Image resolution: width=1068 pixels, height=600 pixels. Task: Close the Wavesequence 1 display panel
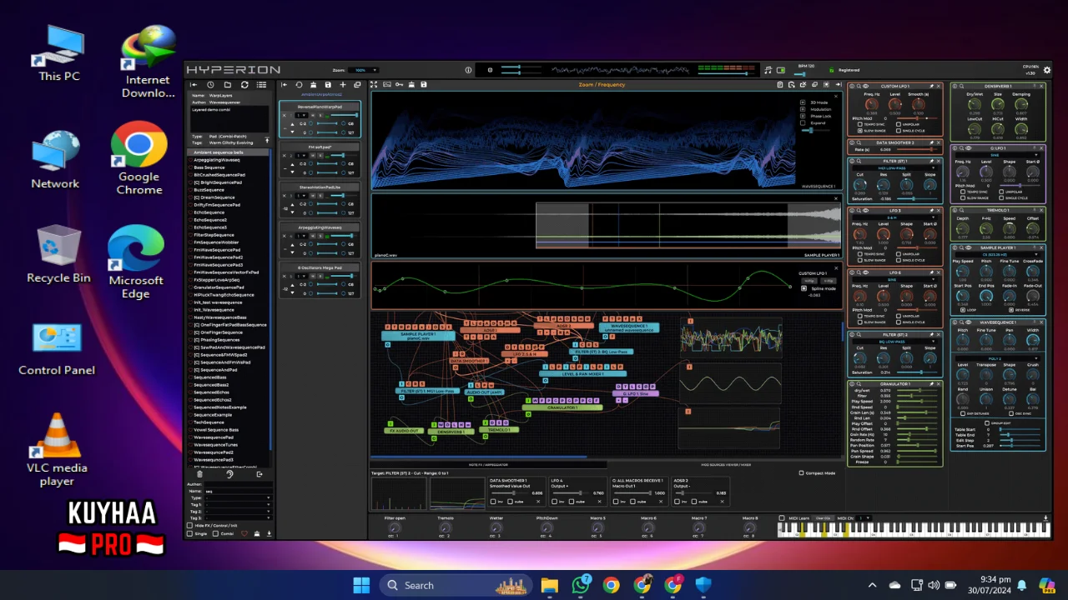836,97
